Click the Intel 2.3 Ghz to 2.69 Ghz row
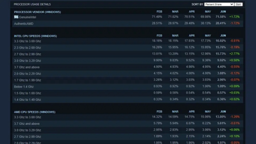The width and height of the screenshot is (256, 144). [x=28, y=48]
